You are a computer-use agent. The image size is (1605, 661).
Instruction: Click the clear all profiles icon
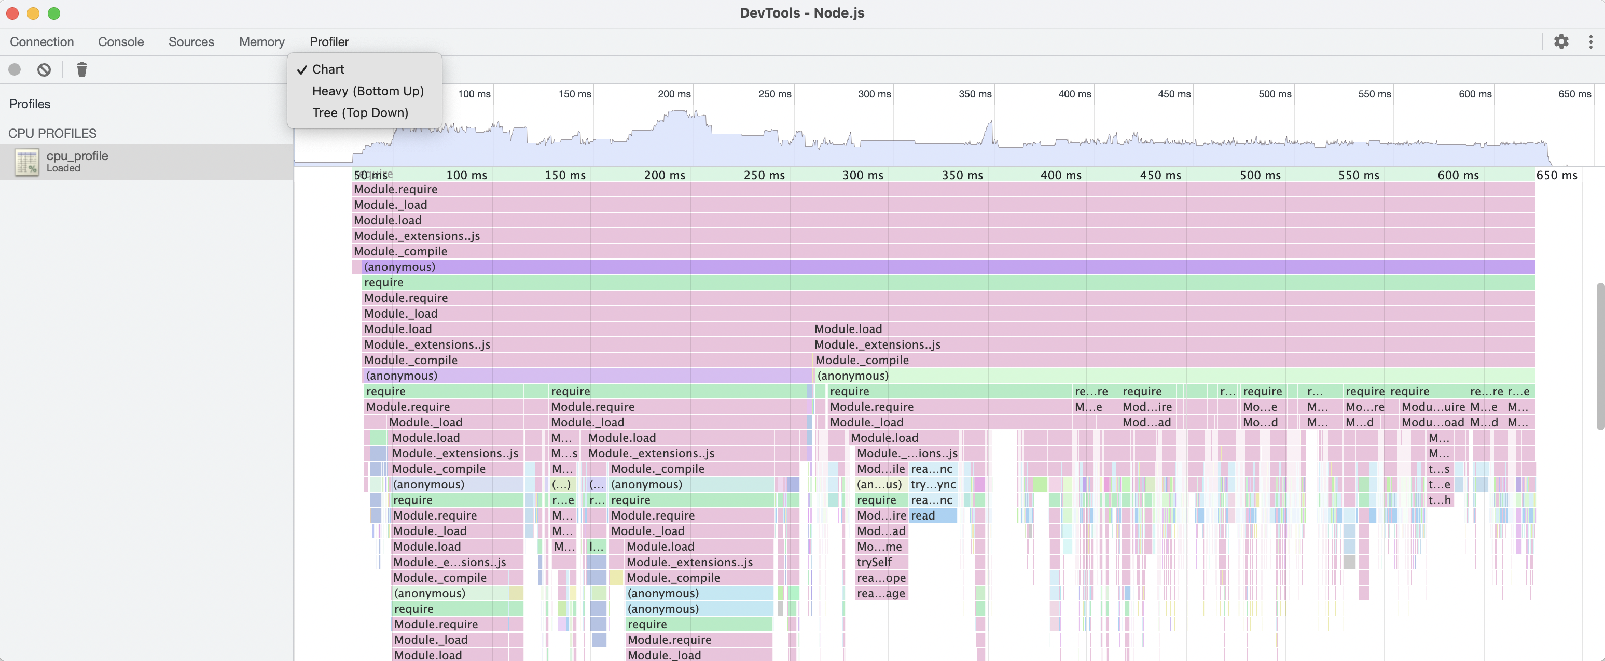coord(44,70)
